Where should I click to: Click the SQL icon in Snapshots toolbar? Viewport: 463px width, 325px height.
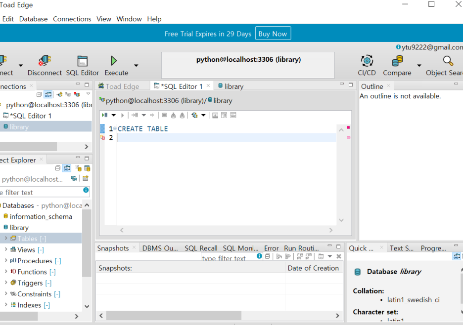click(x=321, y=256)
